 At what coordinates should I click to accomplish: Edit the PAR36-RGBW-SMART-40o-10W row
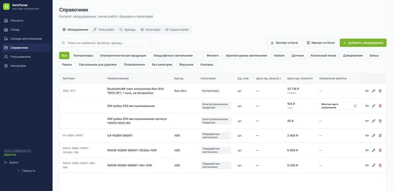[374, 166]
